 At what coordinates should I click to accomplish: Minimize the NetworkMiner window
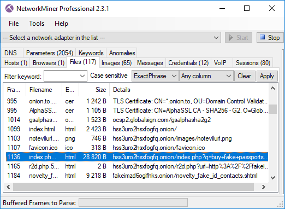222,8
